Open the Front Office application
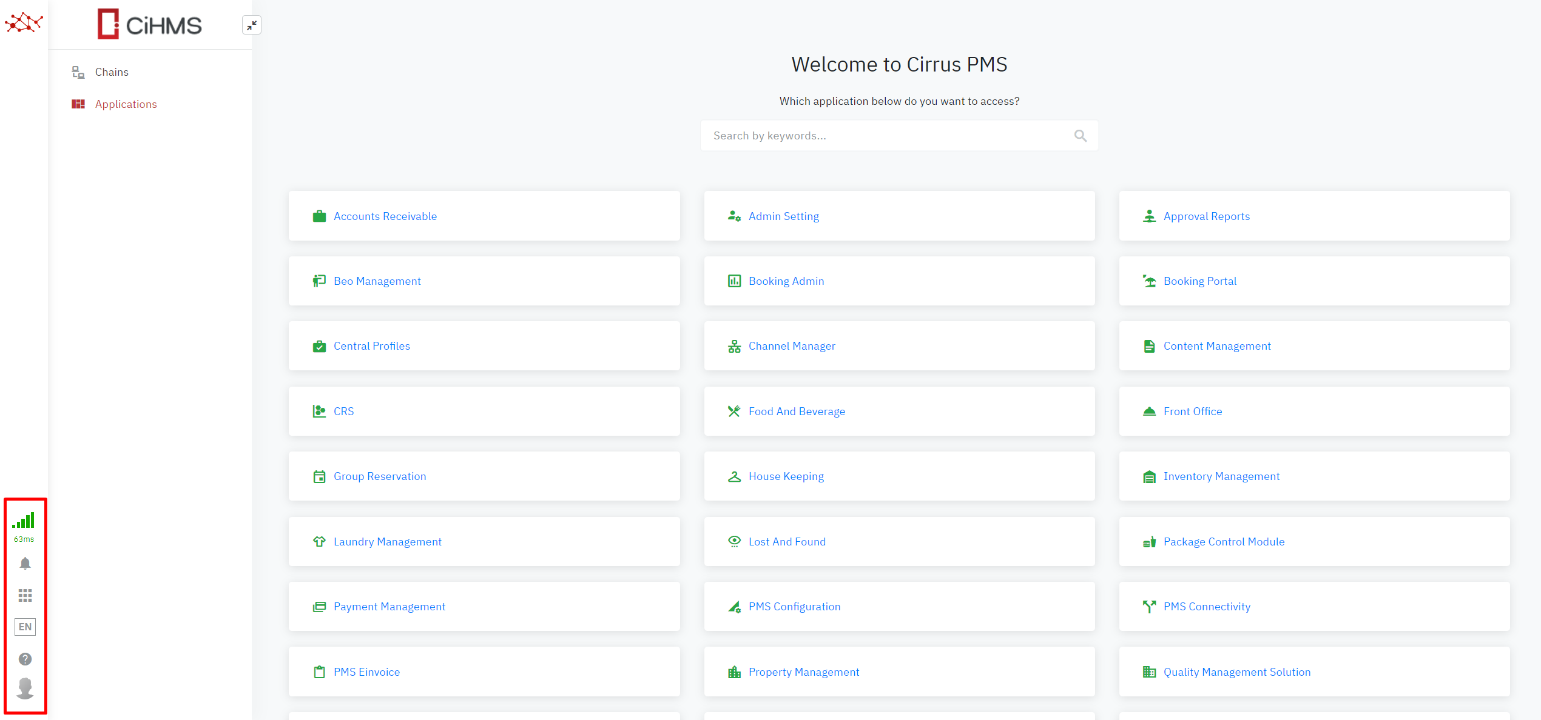This screenshot has width=1541, height=720. 1192,412
